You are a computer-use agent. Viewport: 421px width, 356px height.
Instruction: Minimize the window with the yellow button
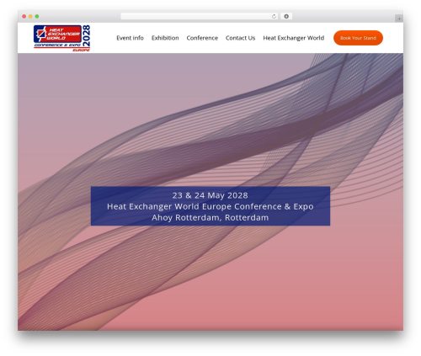(x=30, y=17)
